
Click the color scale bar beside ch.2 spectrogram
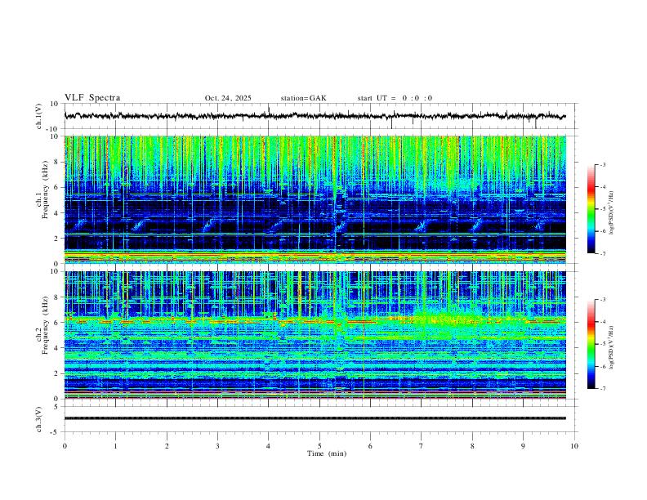click(591, 344)
